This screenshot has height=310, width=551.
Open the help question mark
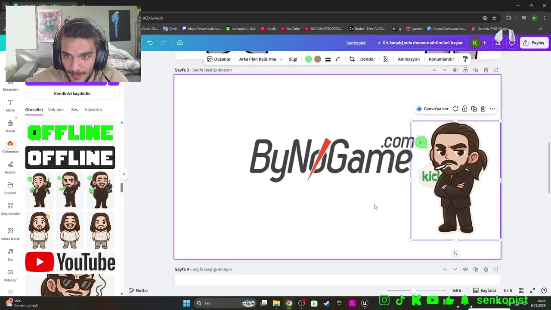pos(544,291)
